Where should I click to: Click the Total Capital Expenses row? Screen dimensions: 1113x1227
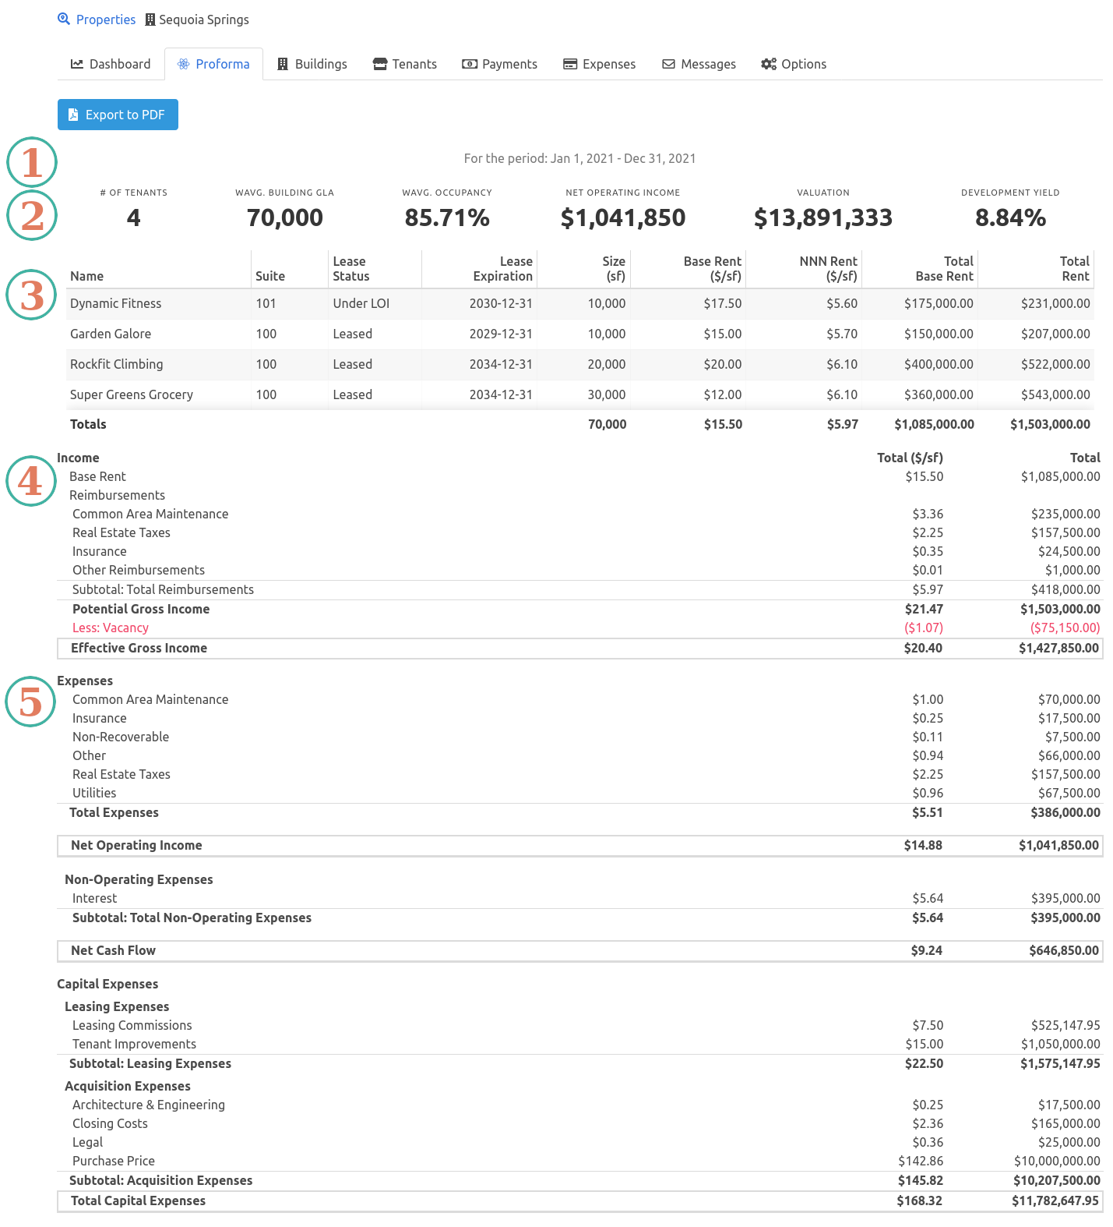[580, 1200]
